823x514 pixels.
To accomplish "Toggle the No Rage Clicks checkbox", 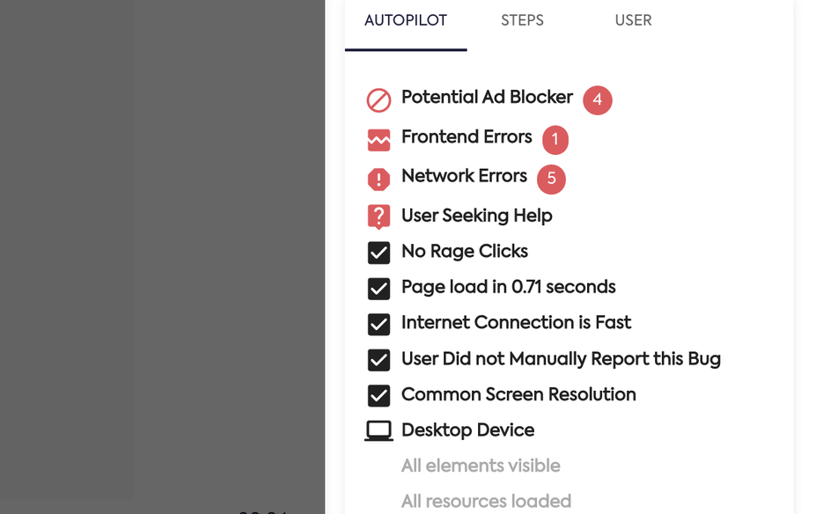I will [x=378, y=253].
